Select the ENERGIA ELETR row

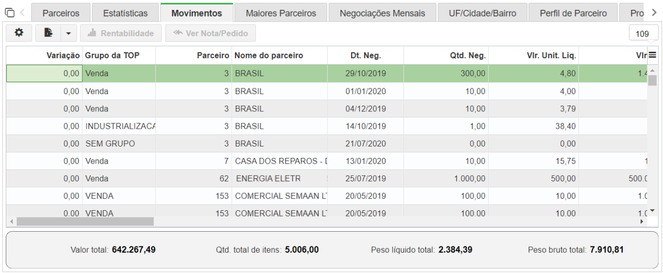[327, 178]
